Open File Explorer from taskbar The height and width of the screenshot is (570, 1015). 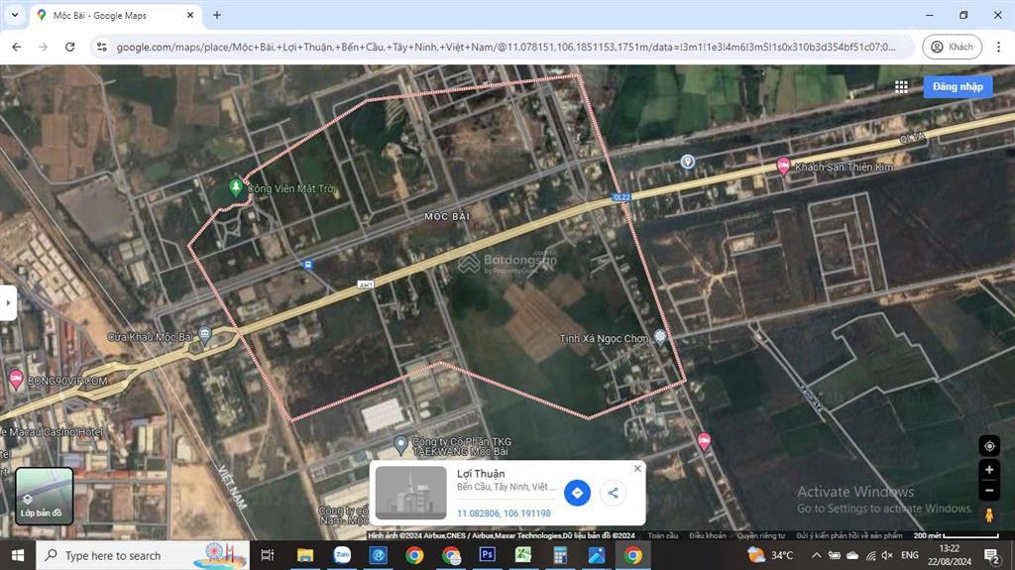(x=305, y=555)
